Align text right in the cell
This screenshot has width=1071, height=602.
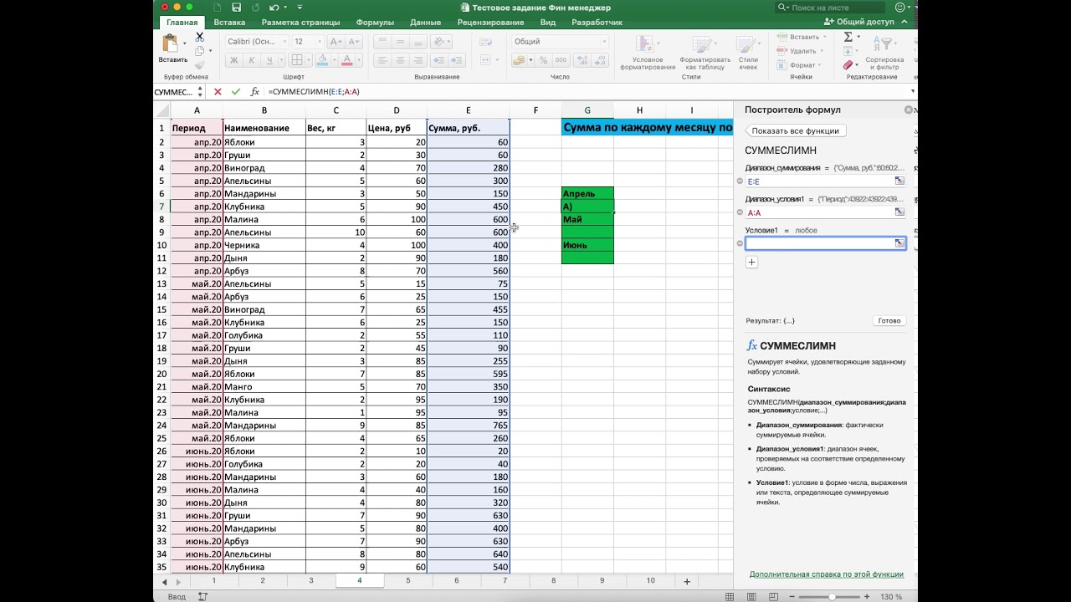tap(417, 60)
